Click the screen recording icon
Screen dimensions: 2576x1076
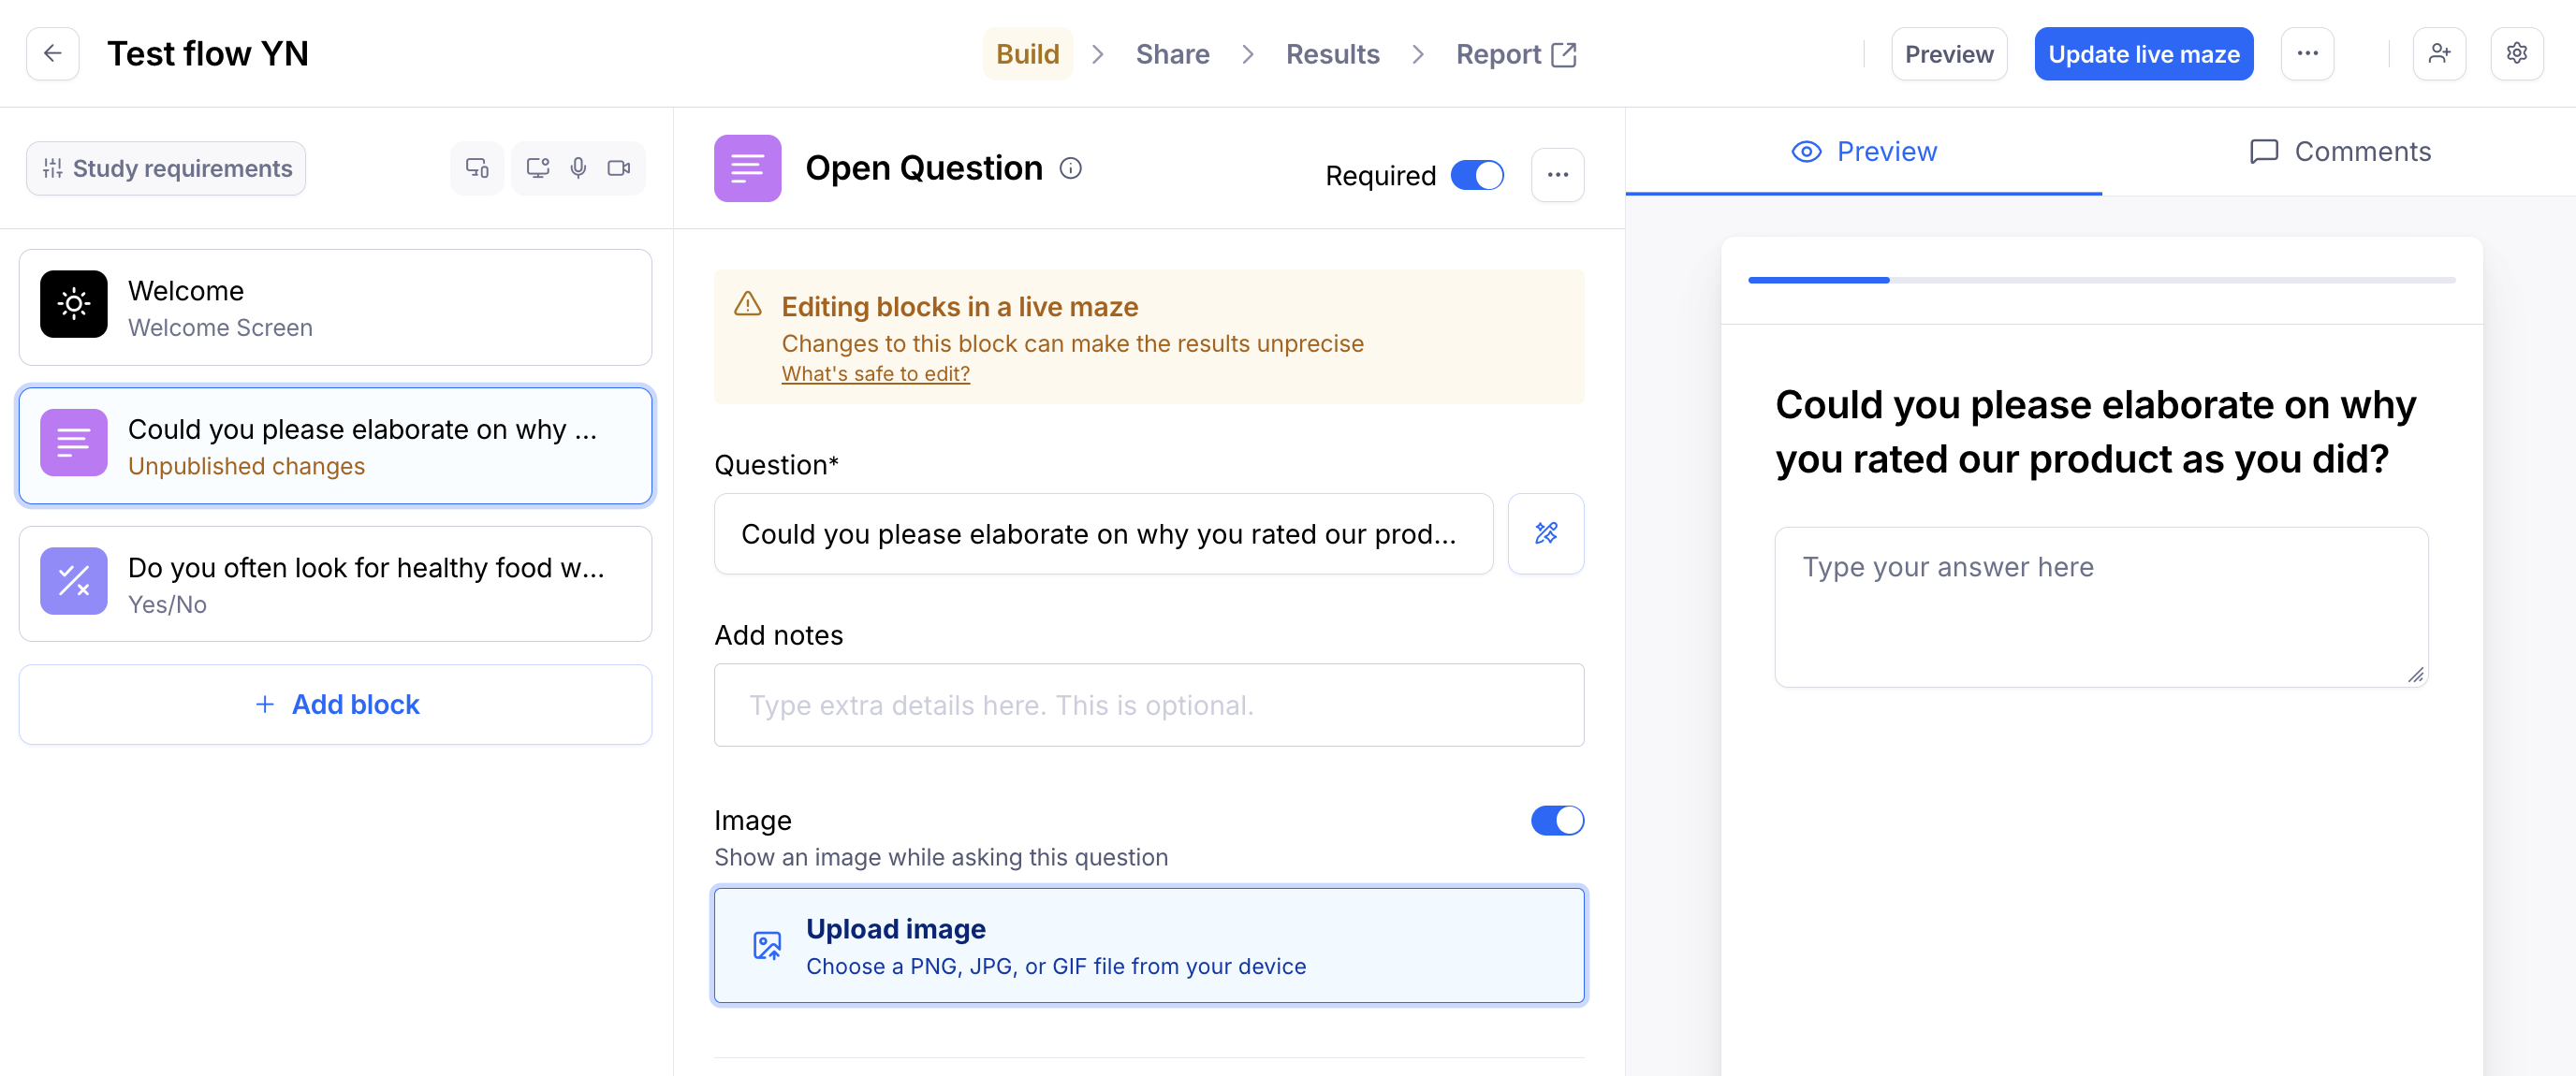click(x=538, y=168)
